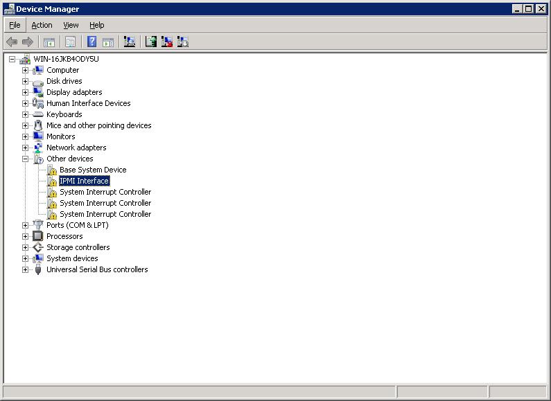Click Scan for hardware changes icon

point(130,42)
